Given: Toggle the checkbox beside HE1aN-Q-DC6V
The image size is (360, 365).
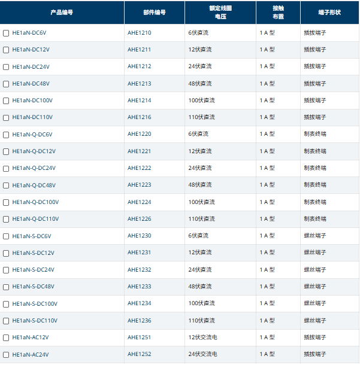Looking at the screenshot, I should [x=6, y=134].
